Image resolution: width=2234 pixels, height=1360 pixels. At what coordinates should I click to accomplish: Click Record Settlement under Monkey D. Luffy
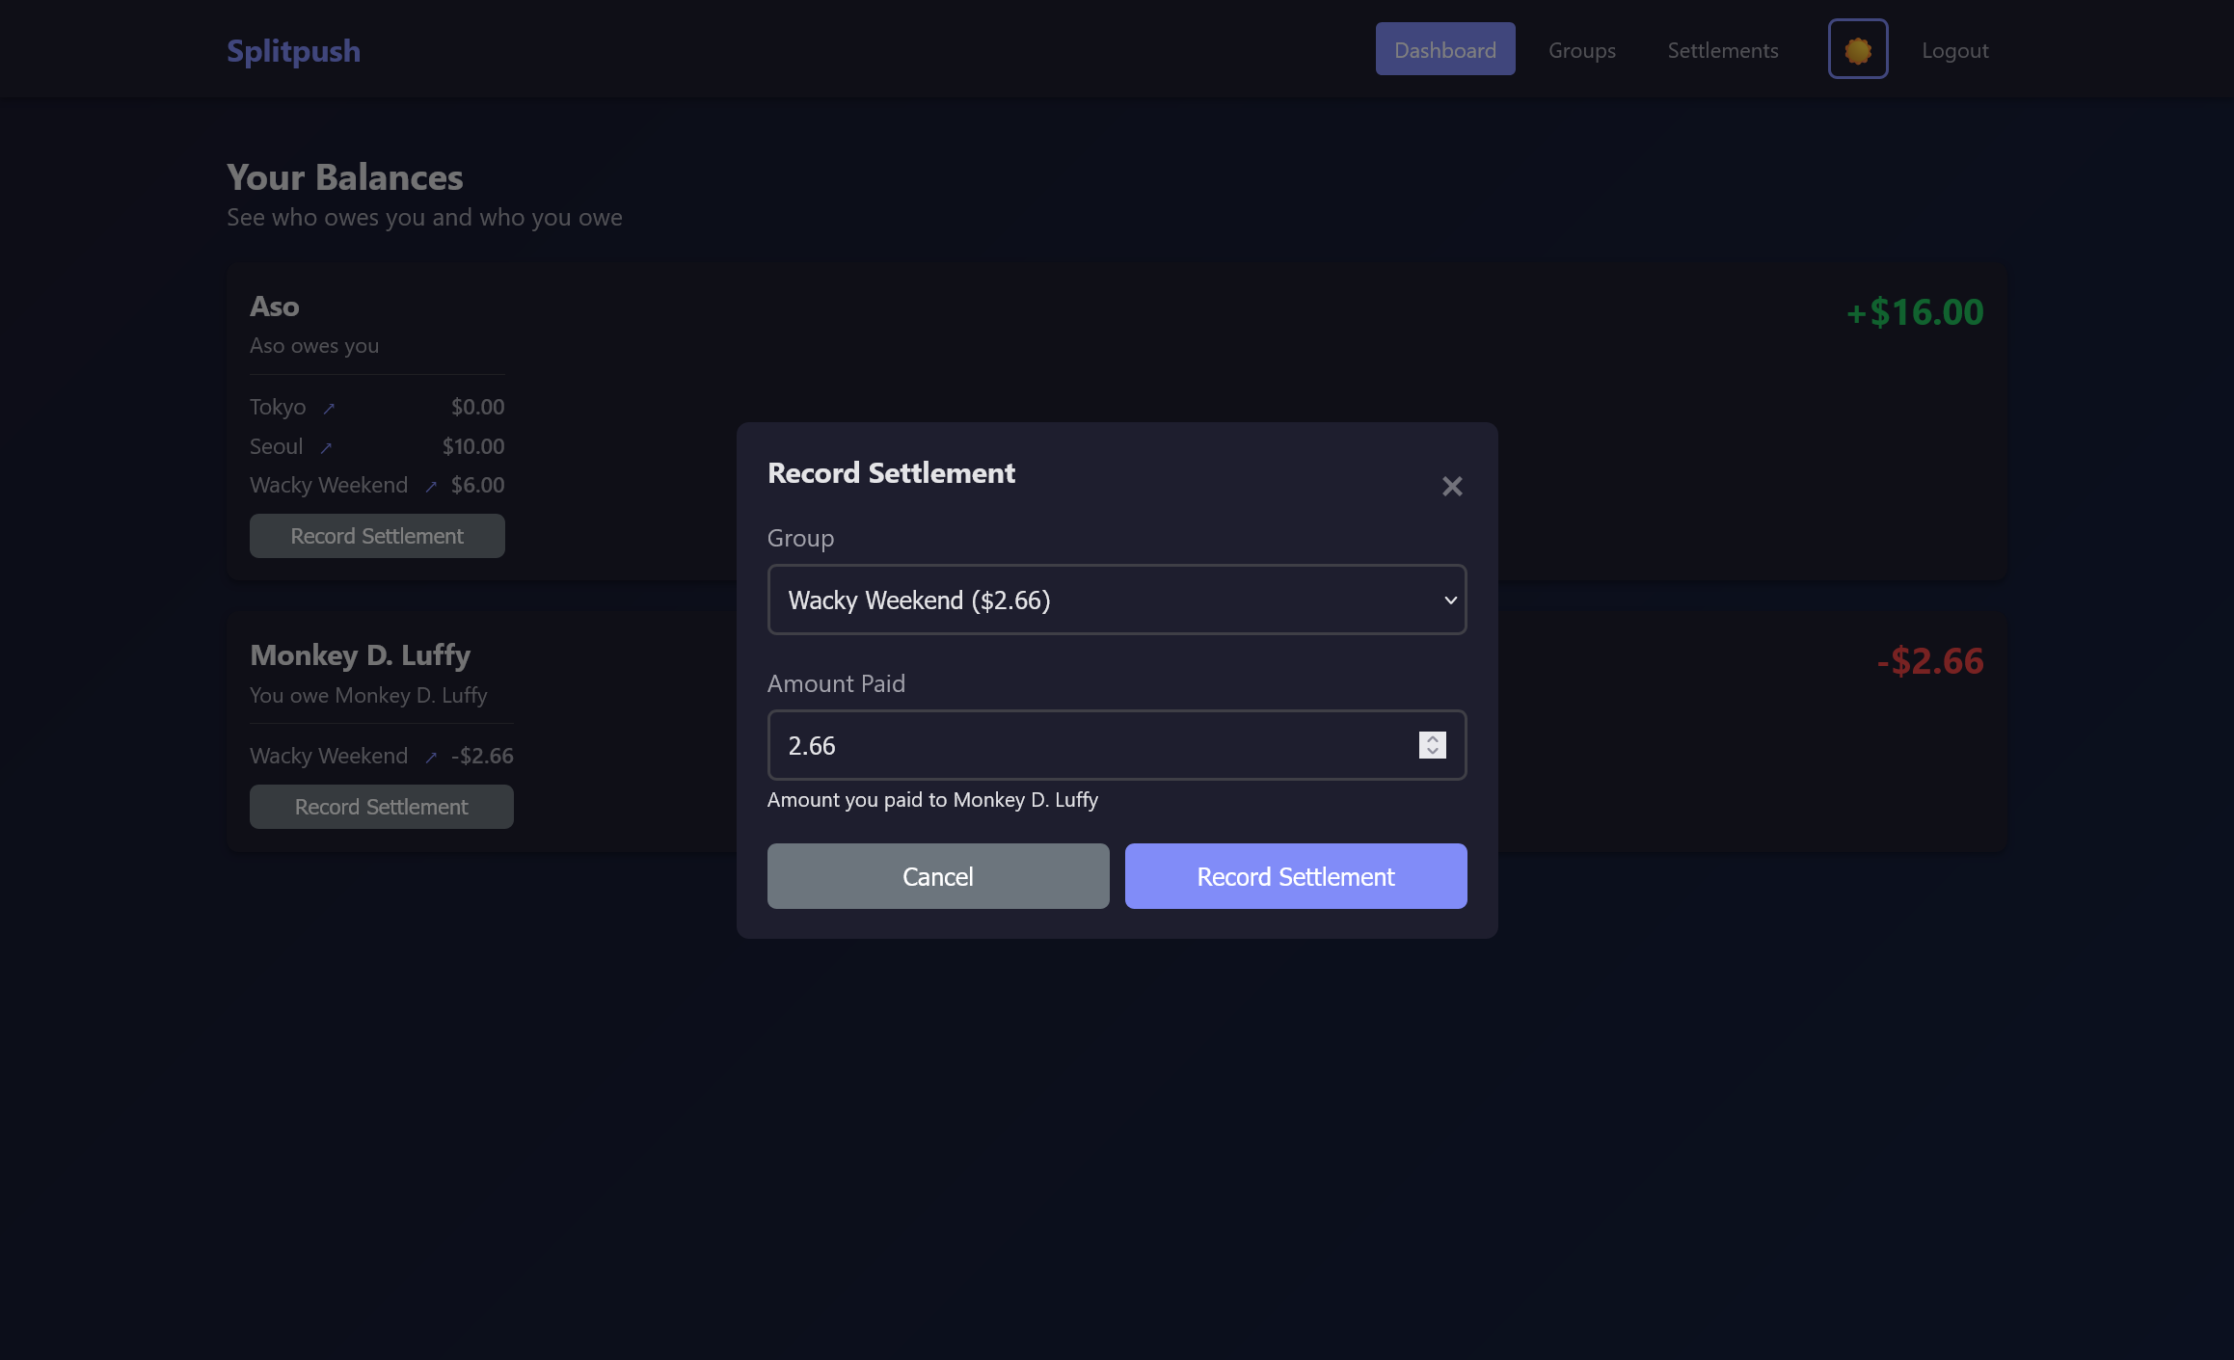pos(381,807)
